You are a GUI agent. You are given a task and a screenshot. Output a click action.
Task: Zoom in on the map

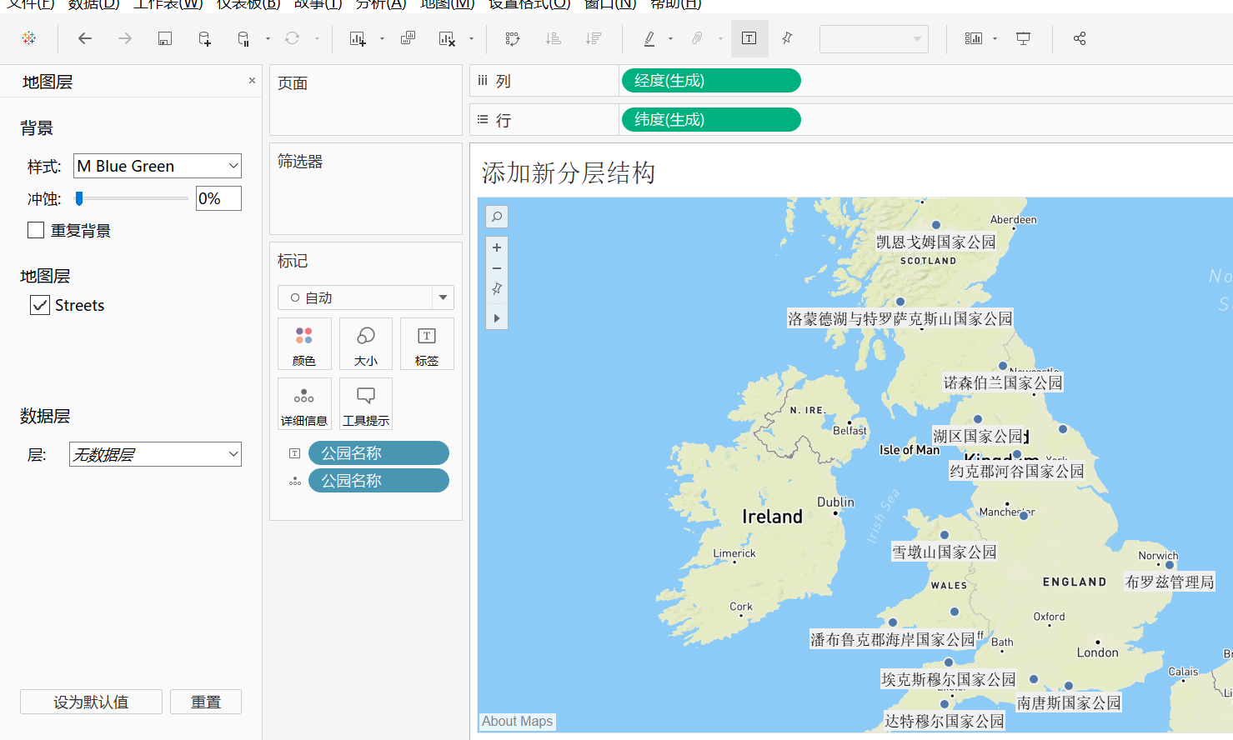click(x=497, y=247)
